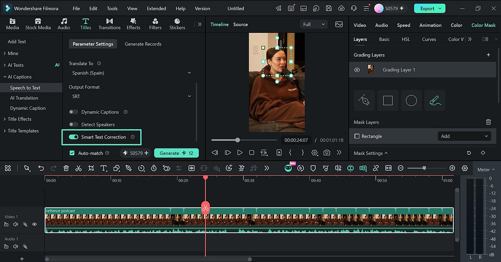Image resolution: width=501 pixels, height=262 pixels.
Task: Open the Speed properties tab
Action: coord(403,25)
